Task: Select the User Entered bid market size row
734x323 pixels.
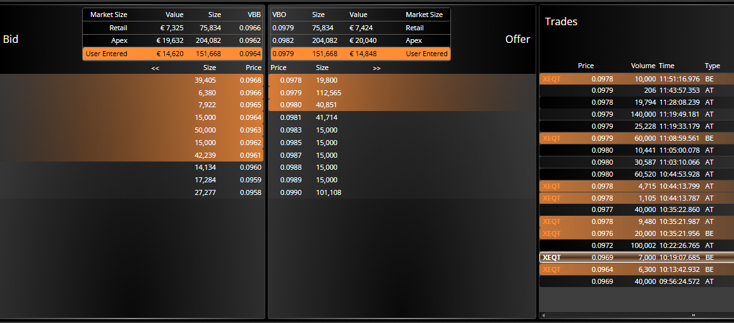Action: 172,54
